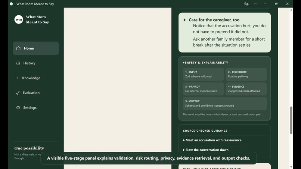The width and height of the screenshot is (301, 169).
Task: Click the Zod schema validated text
Action: click(x=198, y=76)
